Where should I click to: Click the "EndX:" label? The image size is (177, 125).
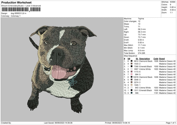pos(126,40)
